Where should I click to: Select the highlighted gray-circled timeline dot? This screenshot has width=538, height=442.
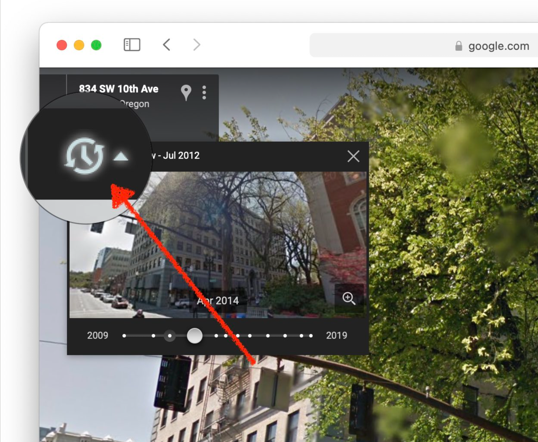tap(170, 336)
